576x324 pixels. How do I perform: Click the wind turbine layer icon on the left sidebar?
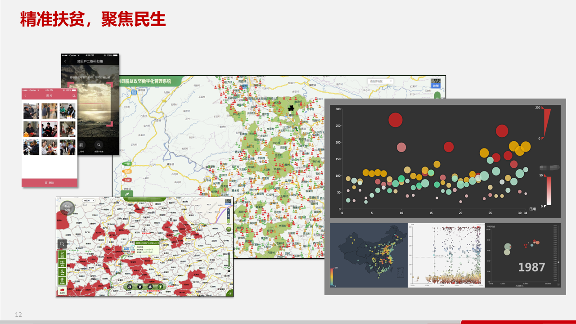(62, 254)
